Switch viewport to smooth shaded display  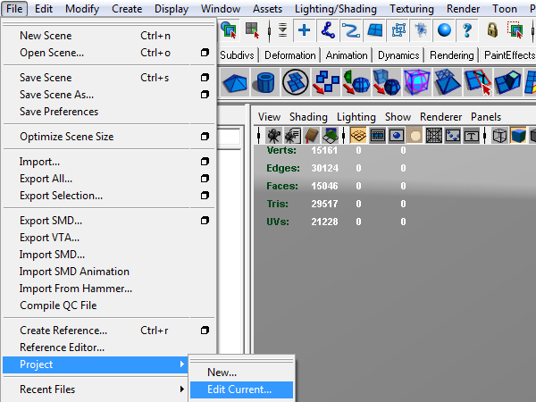(518, 136)
